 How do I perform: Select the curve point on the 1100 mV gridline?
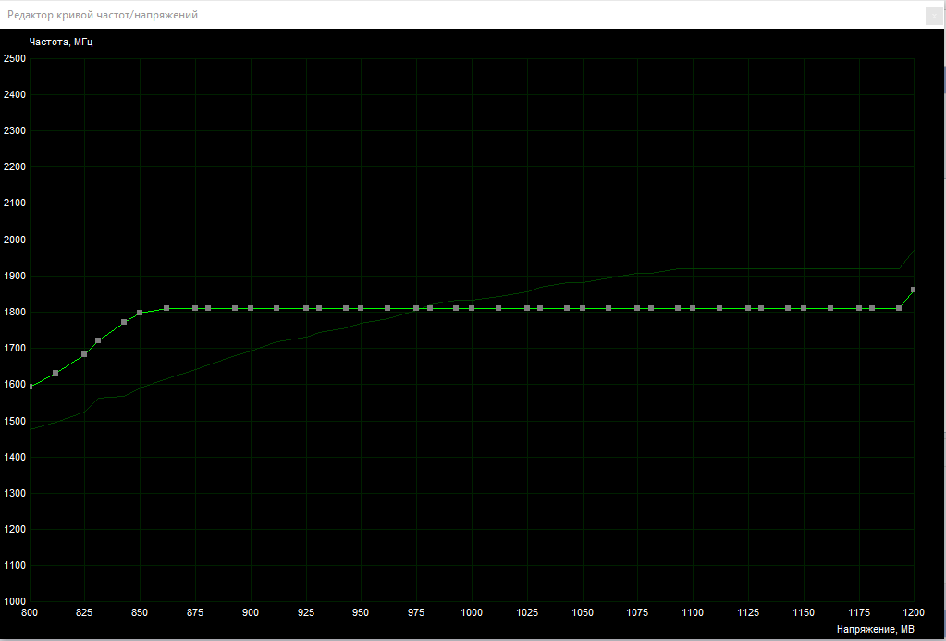(693, 308)
